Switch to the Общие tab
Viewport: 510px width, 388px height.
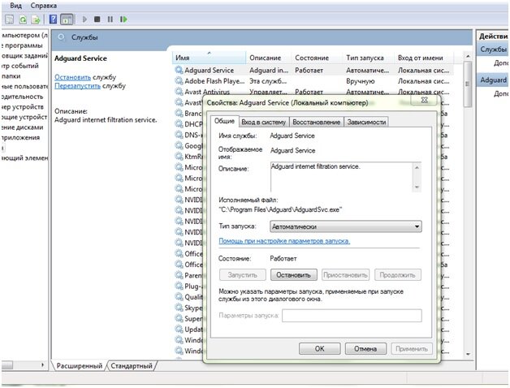pos(224,121)
